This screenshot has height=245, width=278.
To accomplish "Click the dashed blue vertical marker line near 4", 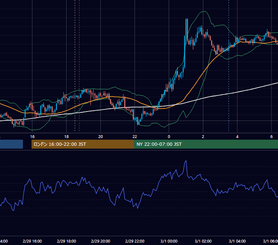I will (x=229, y=66).
